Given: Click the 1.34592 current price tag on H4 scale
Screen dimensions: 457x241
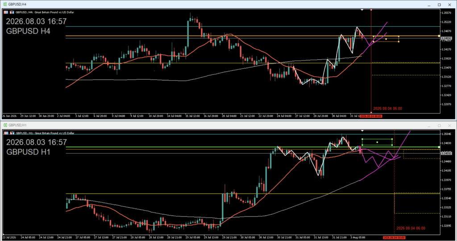Looking at the screenshot, I should [x=446, y=38].
